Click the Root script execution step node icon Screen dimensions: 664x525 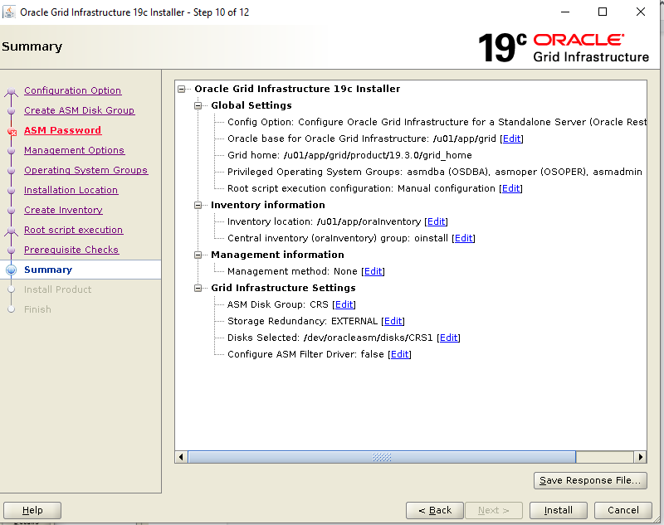coord(12,231)
